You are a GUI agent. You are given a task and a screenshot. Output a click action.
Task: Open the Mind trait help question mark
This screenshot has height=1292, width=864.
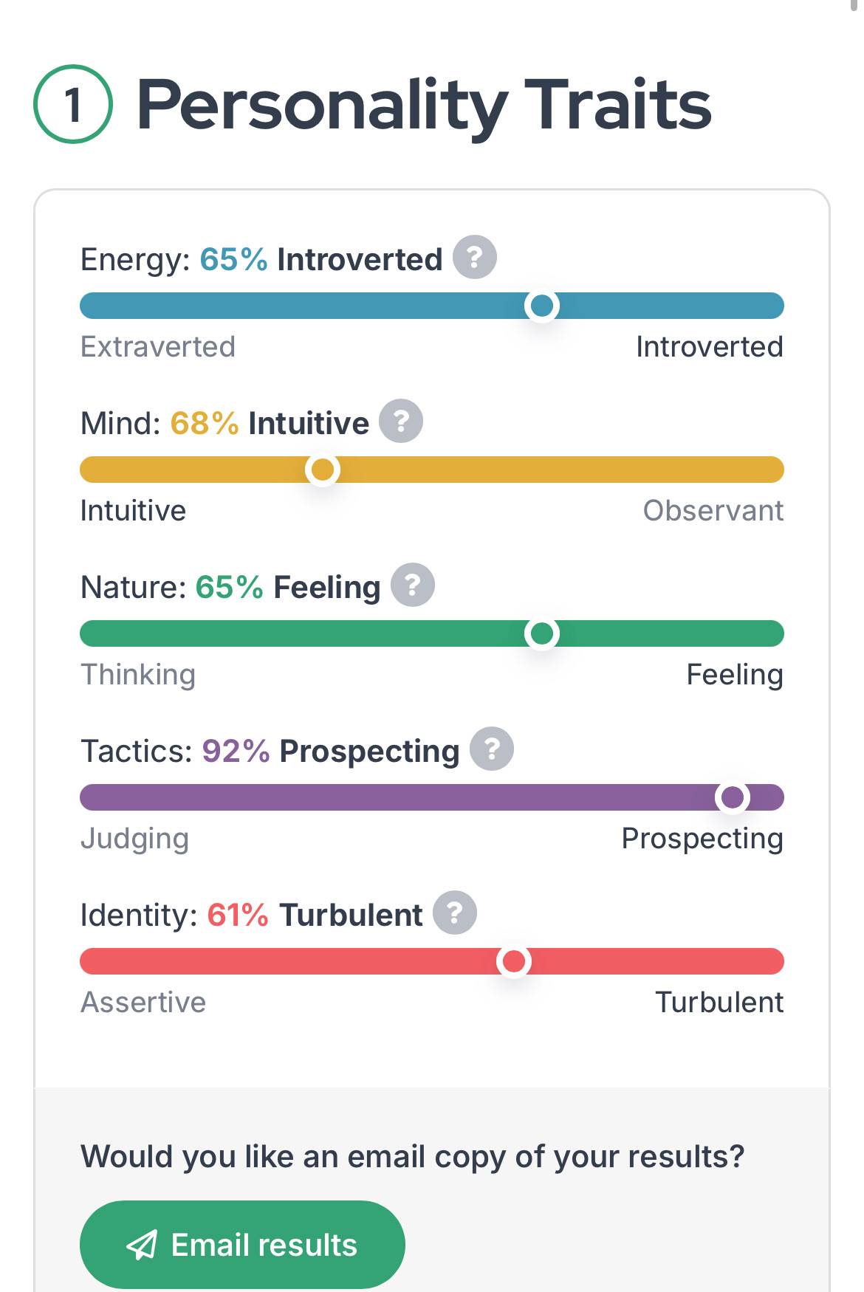tap(401, 421)
